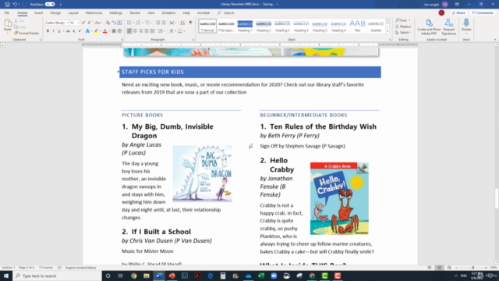Click the Clear All Formatting icon
The width and height of the screenshot is (499, 281).
108,23
